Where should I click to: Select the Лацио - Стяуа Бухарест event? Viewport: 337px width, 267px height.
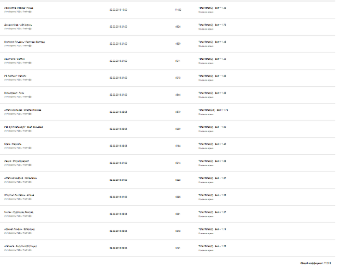(16, 161)
